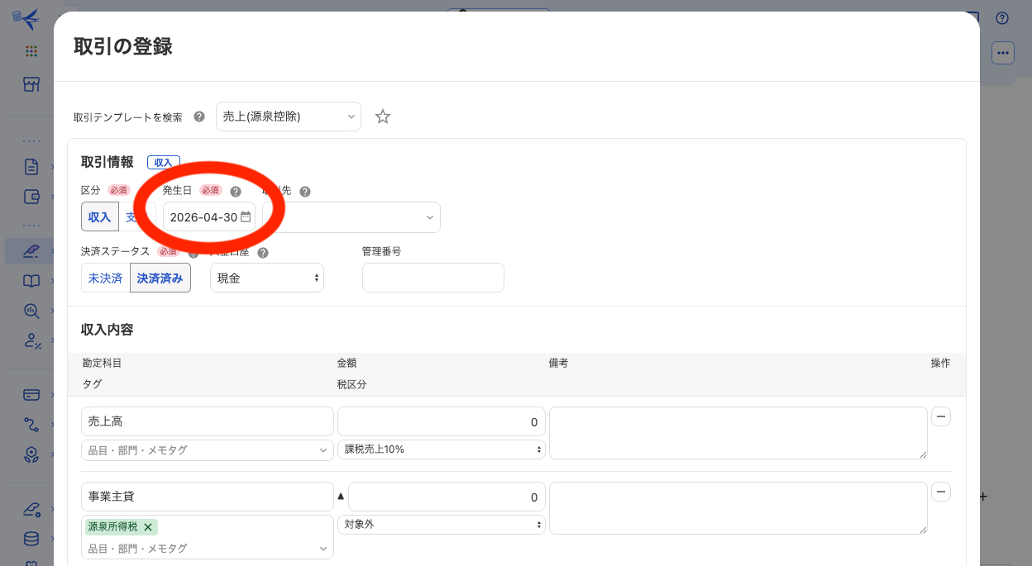Screen dimensions: 1032x566
Task: Open the badge ribbon sidebar icon
Action: click(31, 454)
